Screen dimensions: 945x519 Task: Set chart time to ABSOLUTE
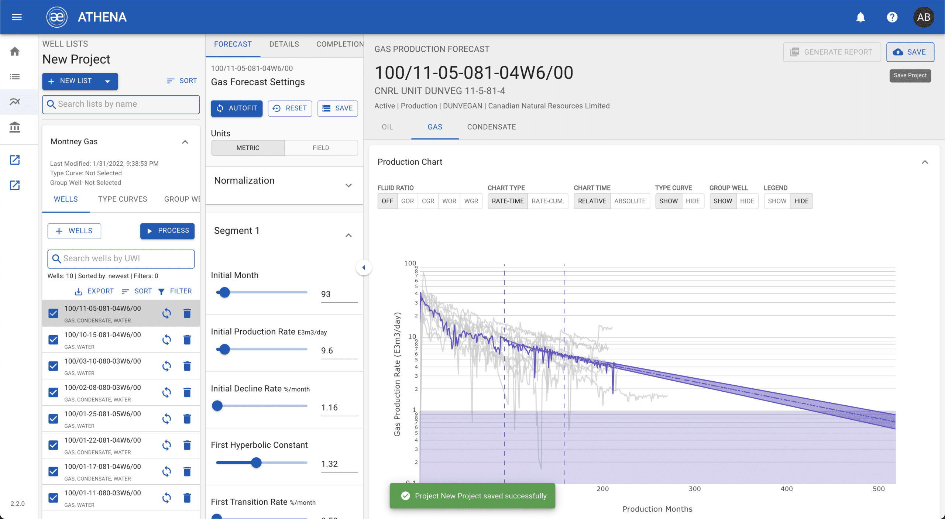pos(630,201)
